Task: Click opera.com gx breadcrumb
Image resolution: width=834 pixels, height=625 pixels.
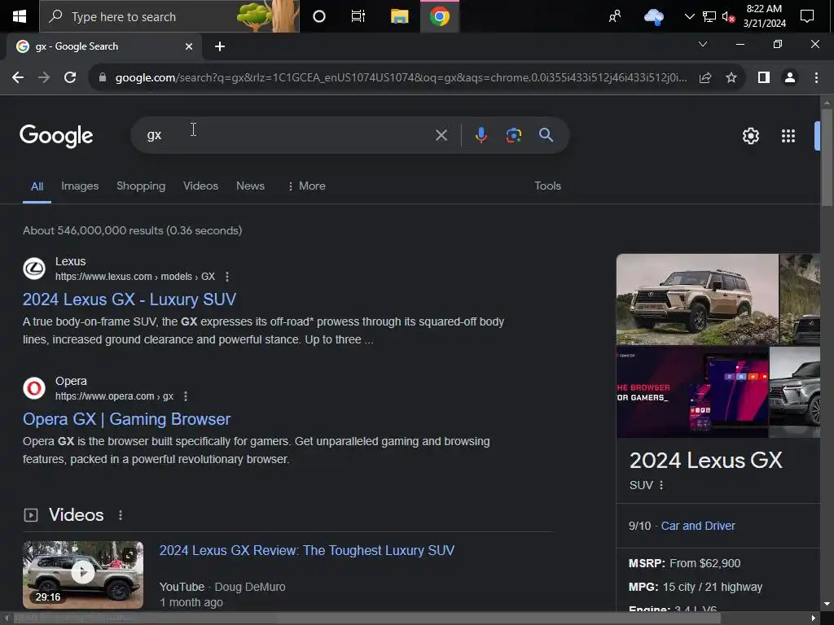Action: pos(114,396)
